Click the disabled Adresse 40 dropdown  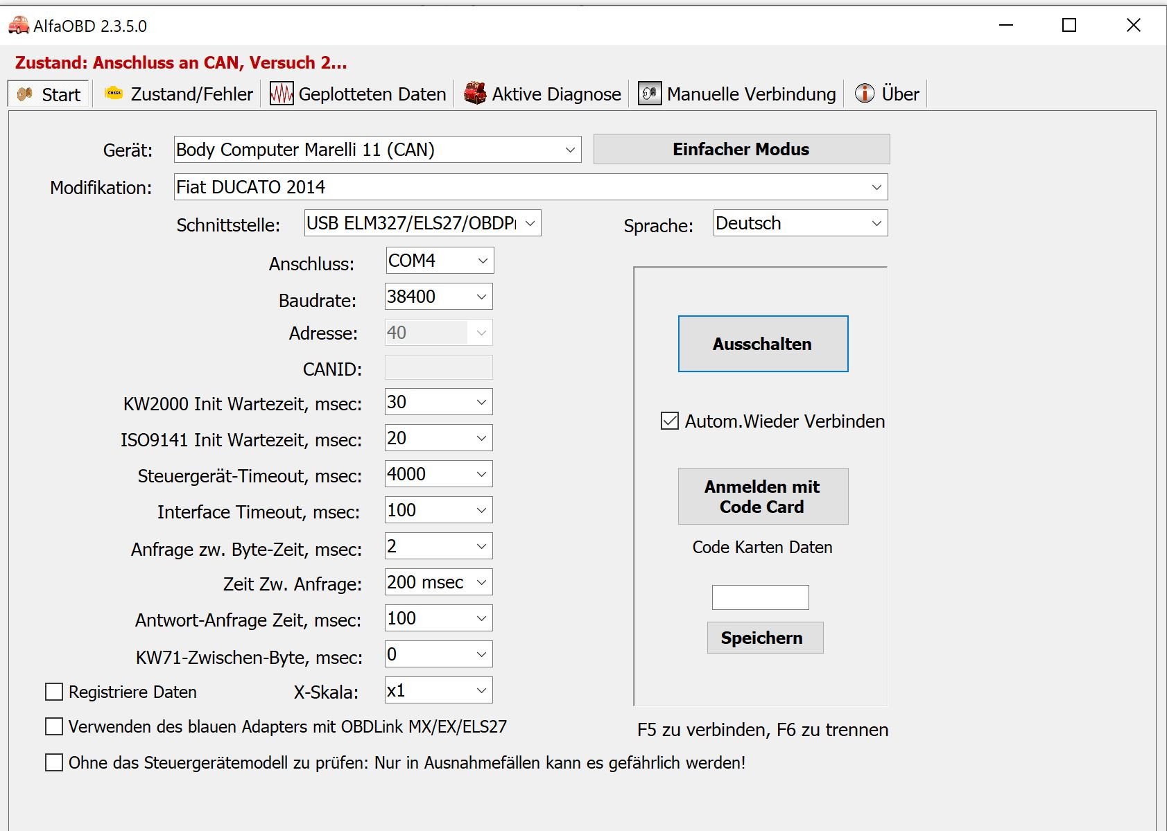coord(438,333)
